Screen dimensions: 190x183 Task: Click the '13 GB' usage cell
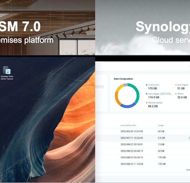coord(161,144)
